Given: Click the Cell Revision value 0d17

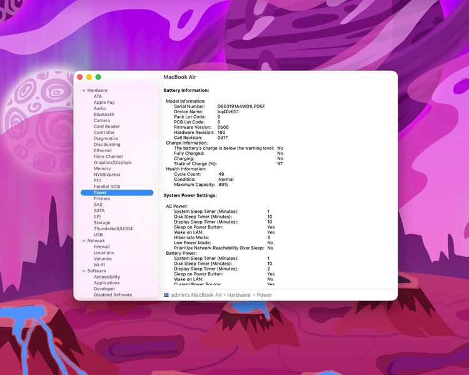Looking at the screenshot, I should (222, 138).
